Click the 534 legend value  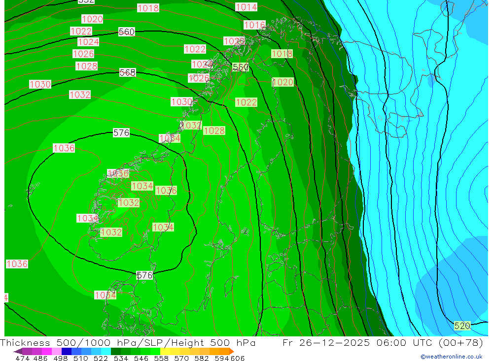point(121,358)
